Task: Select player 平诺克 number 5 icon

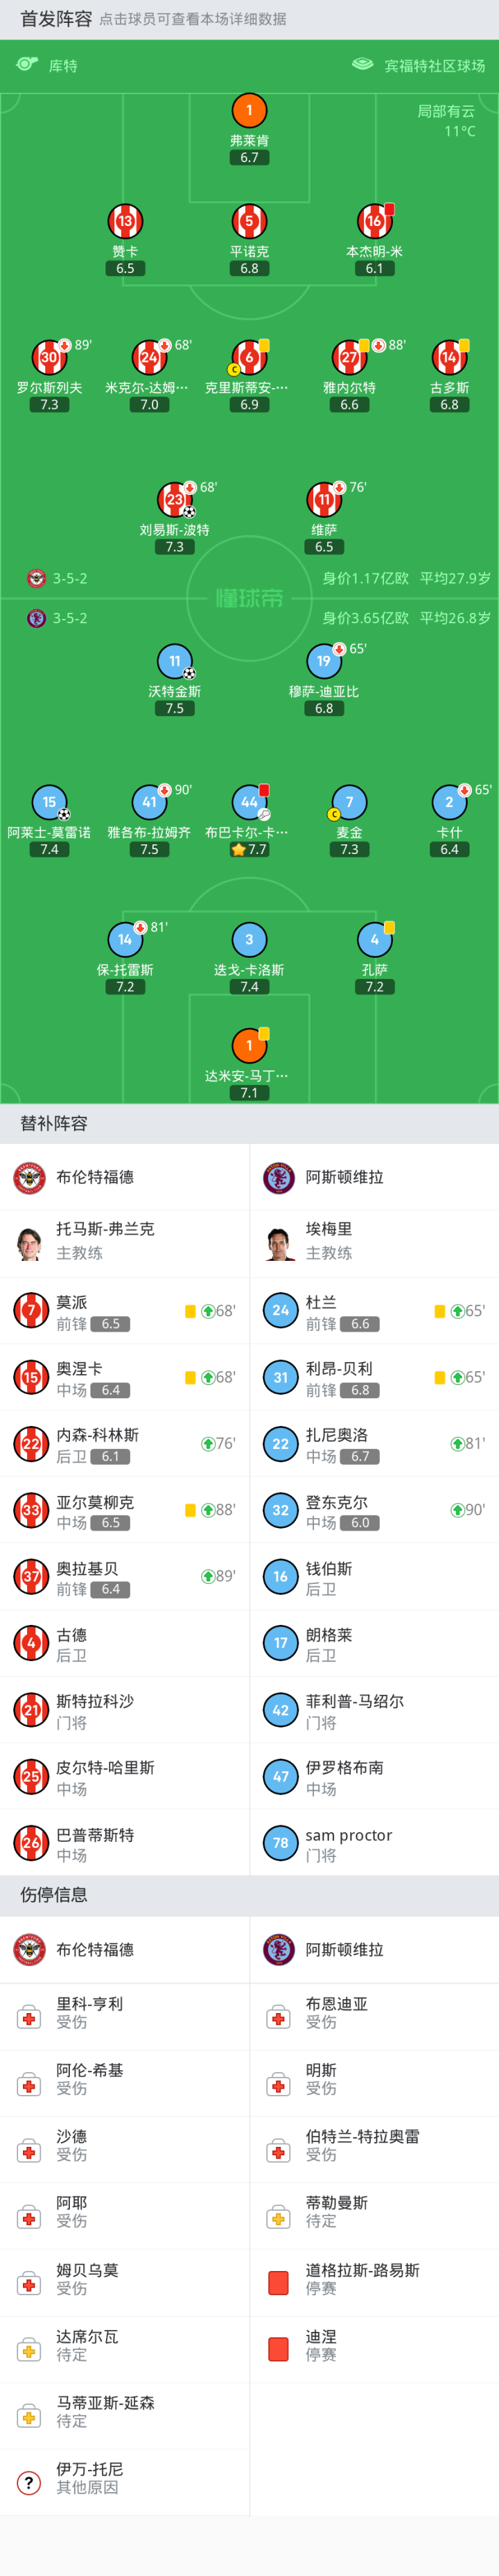Action: click(249, 221)
